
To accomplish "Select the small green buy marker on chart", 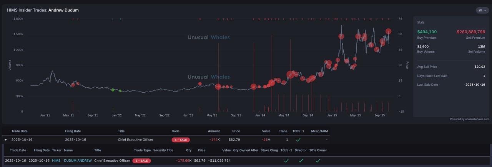I will (120, 91).
